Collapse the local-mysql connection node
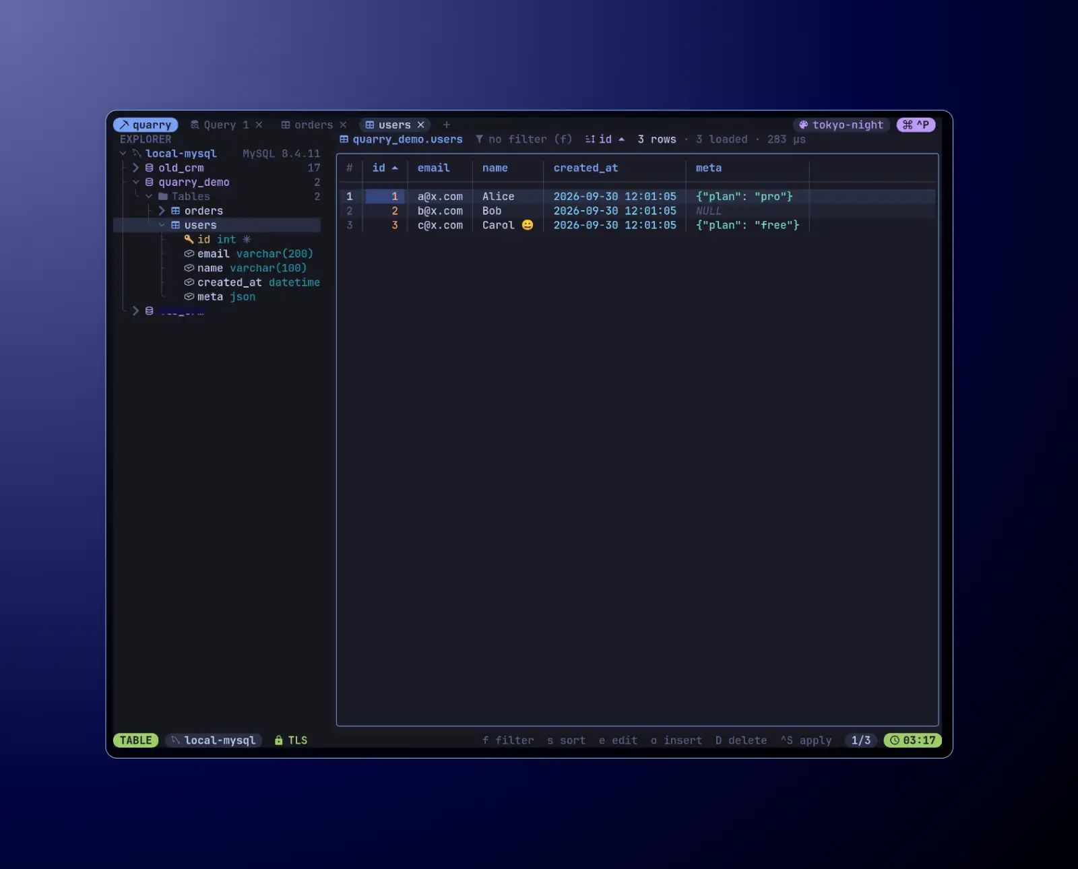 pyautogui.click(x=123, y=154)
